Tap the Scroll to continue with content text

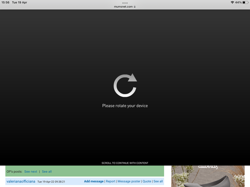pos(125,163)
